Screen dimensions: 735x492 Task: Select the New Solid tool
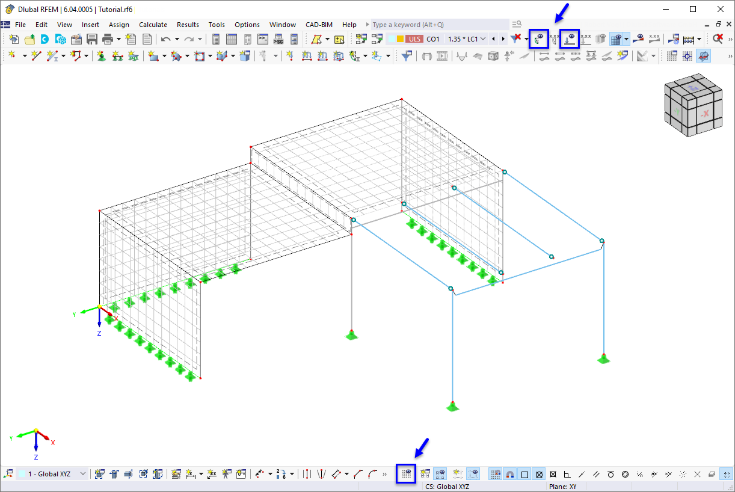245,55
